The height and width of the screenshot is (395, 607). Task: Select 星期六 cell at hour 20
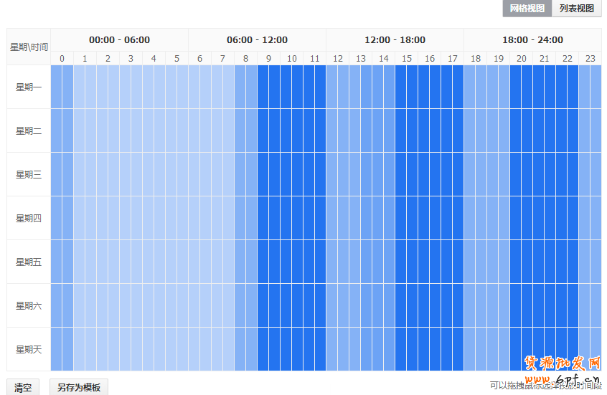click(521, 305)
